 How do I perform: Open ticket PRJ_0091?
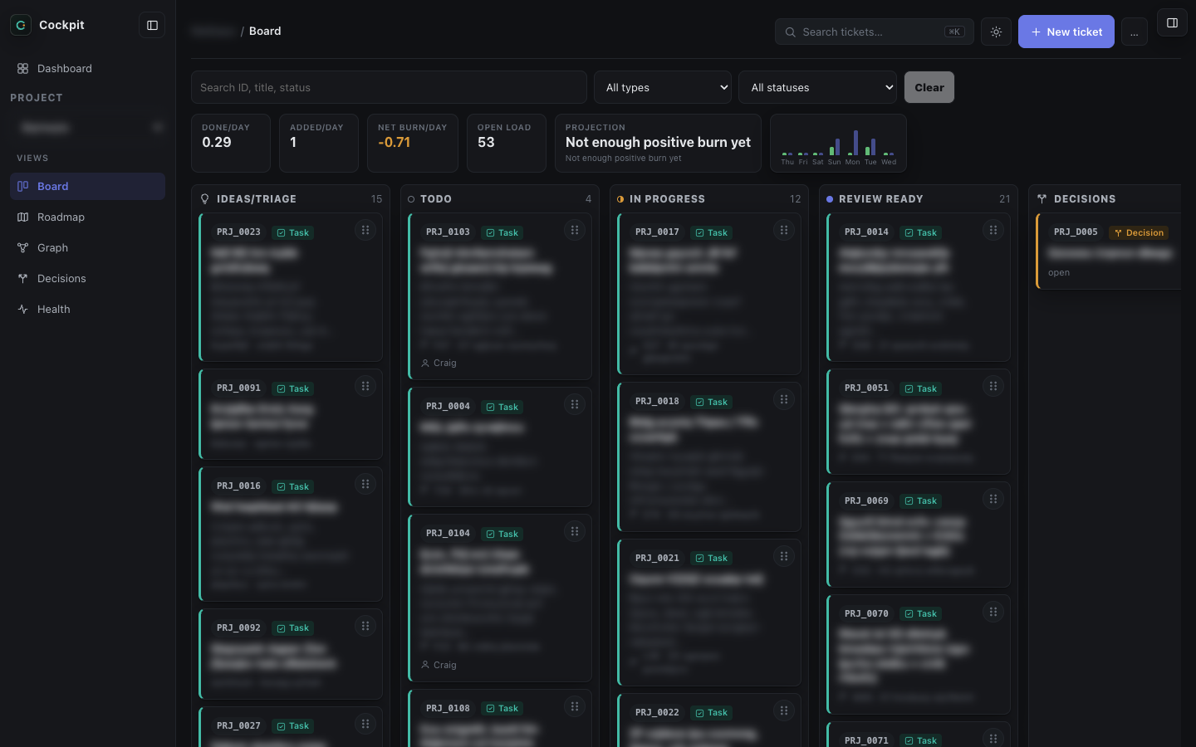pyautogui.click(x=291, y=414)
